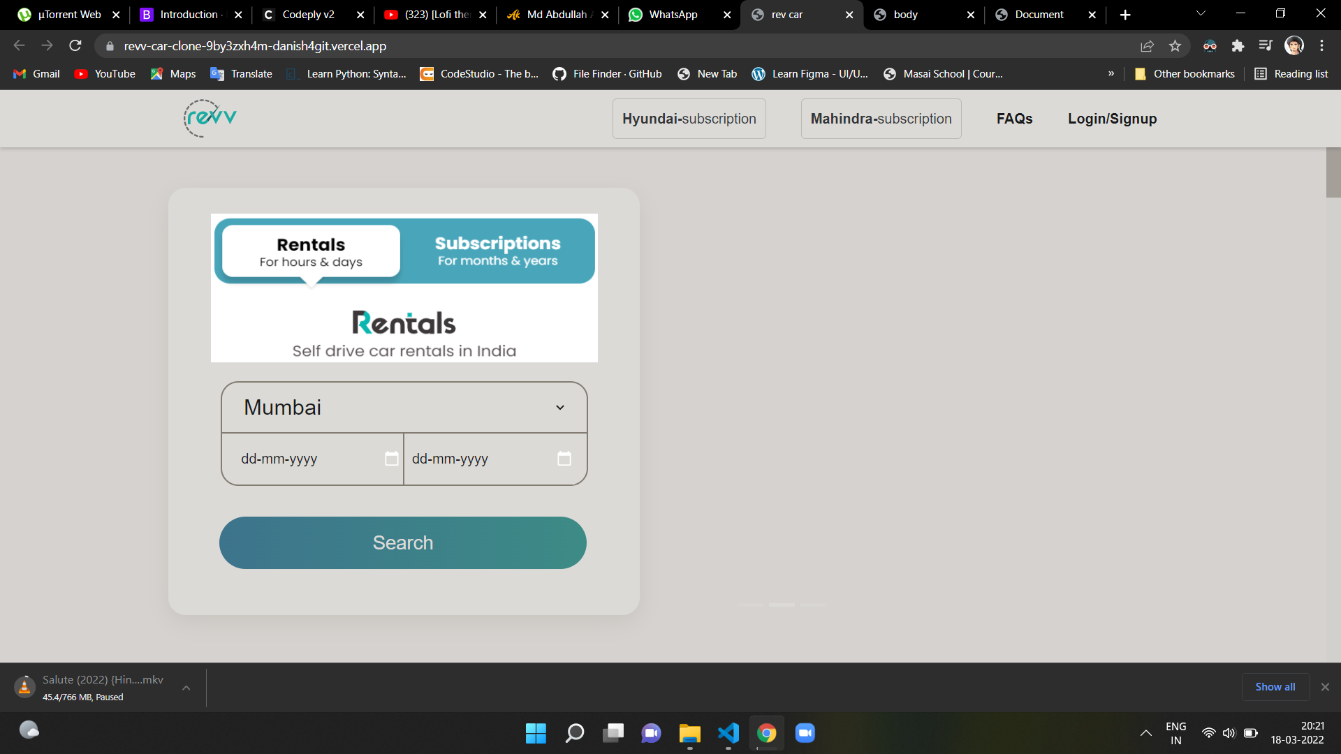Open the Salute (2022) download item

[89, 688]
